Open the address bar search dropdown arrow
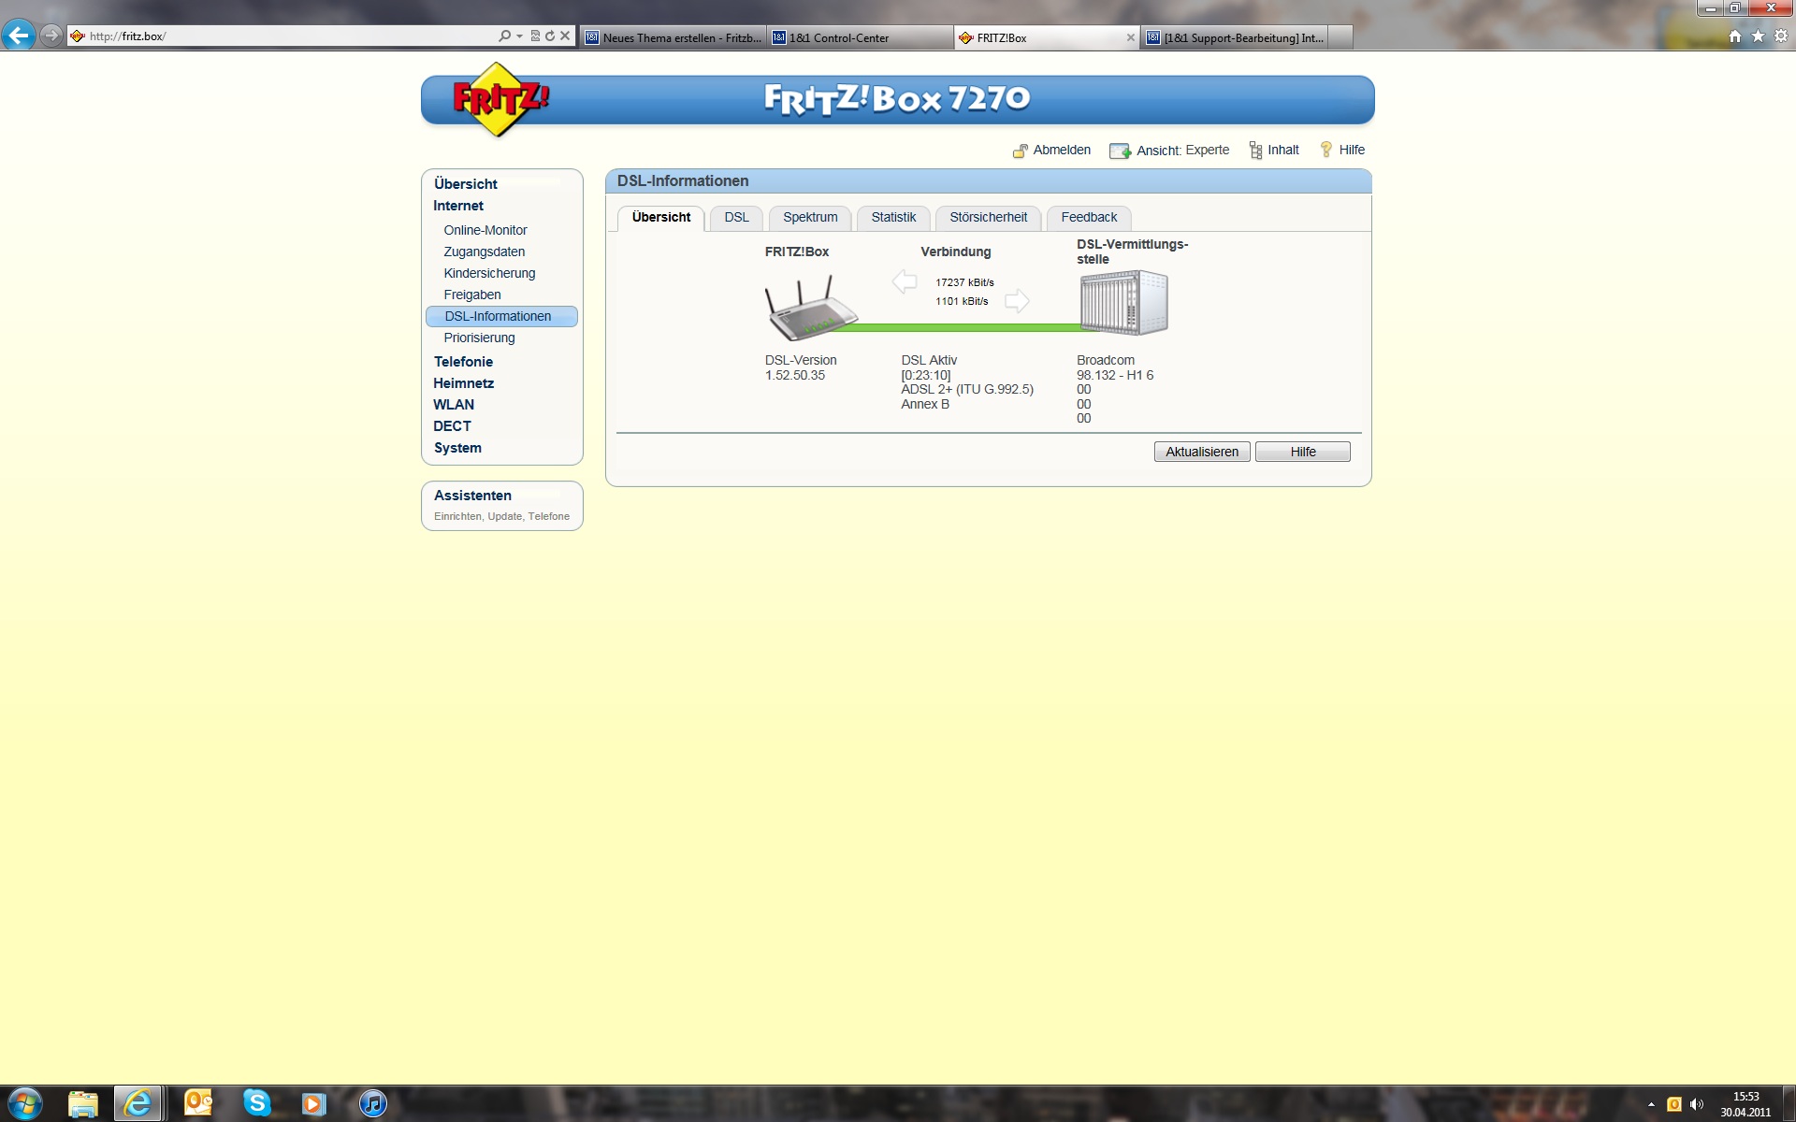This screenshot has height=1122, width=1796. click(x=519, y=36)
